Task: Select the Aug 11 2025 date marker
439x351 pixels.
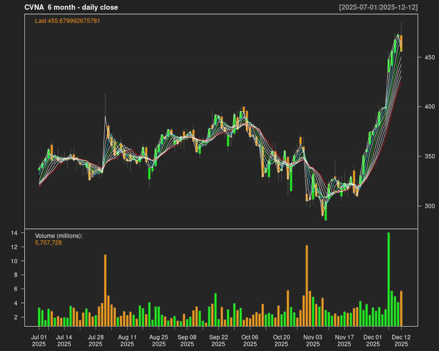Action: pos(127,340)
